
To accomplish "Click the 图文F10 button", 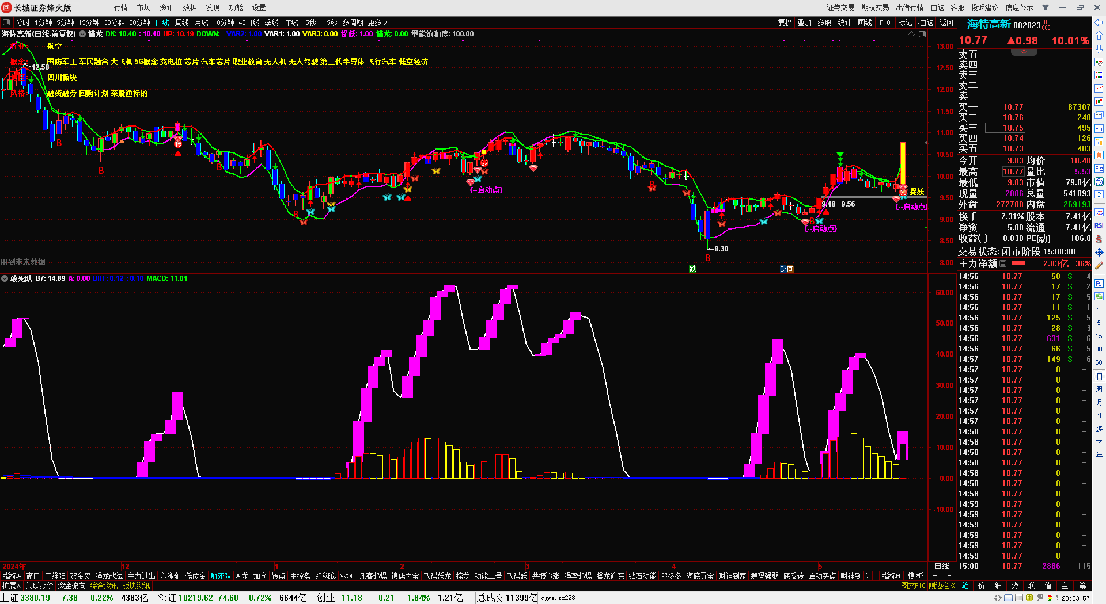I will coord(913,586).
